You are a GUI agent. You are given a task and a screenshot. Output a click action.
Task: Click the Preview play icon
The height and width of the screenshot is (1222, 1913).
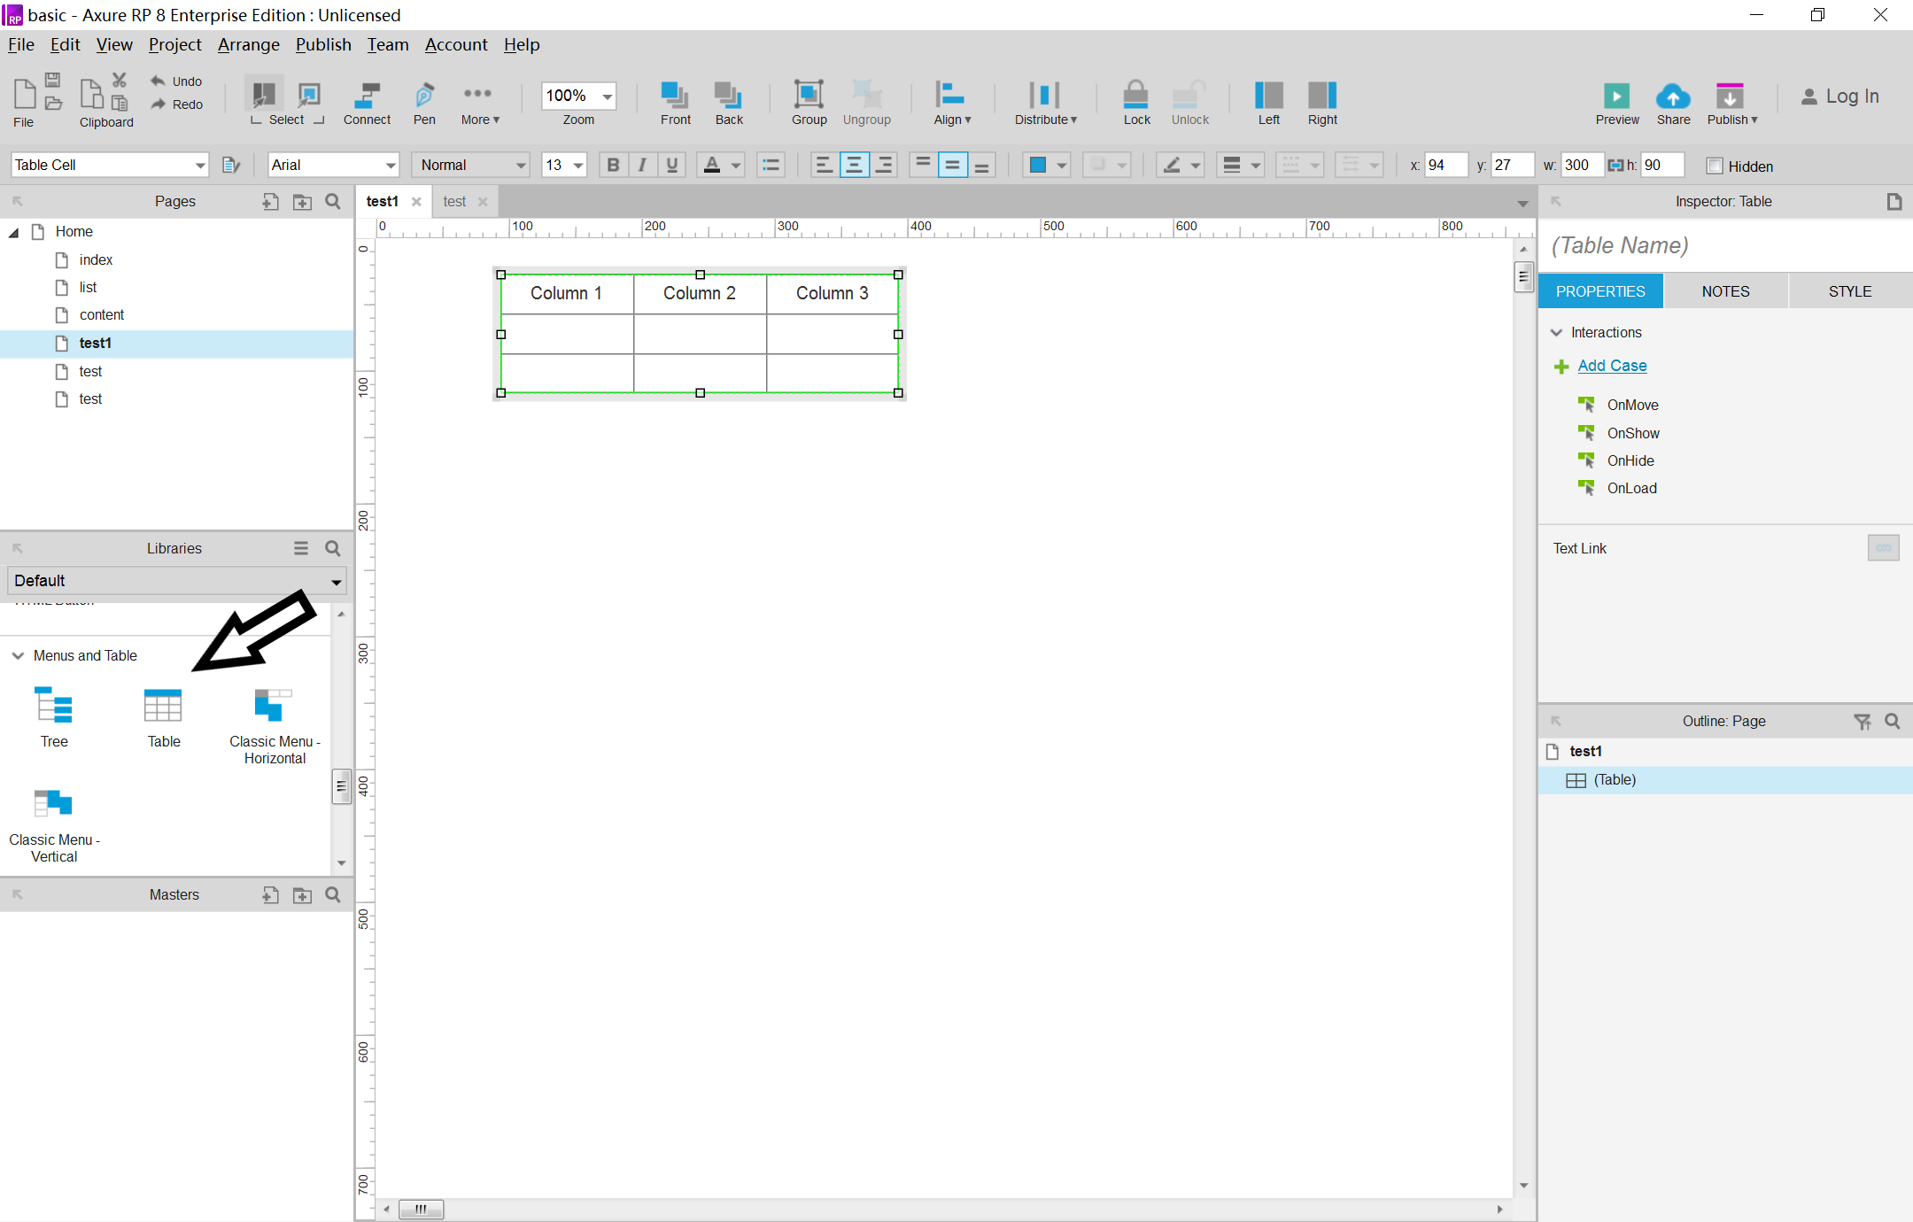1616,96
